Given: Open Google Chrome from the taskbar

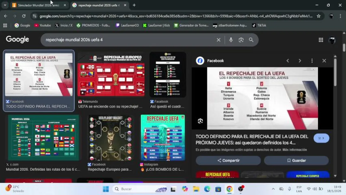Looking at the screenshot, I should [x=229, y=189].
